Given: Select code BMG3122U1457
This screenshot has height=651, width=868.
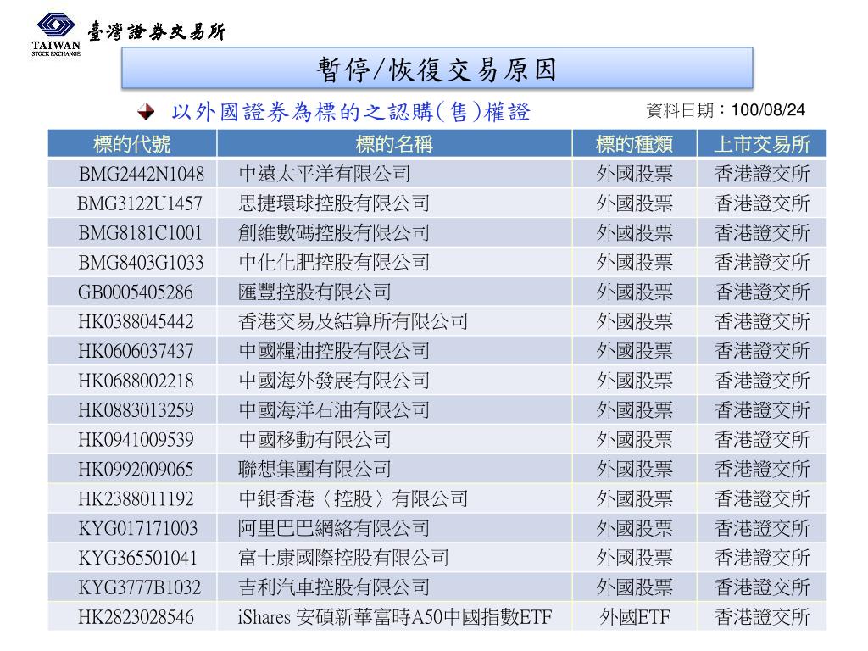Looking at the screenshot, I should coord(140,203).
